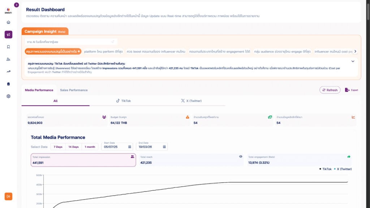Screen dimensions: 370x208
Task: Click the people icon on Total impression card
Action: [x=132, y=157]
